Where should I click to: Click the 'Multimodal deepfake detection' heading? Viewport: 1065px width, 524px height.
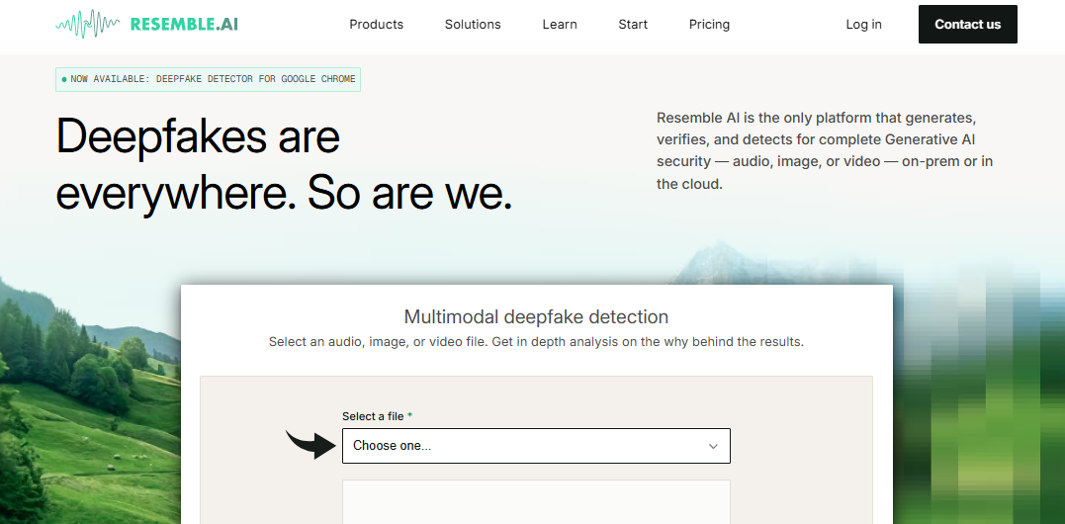[536, 317]
